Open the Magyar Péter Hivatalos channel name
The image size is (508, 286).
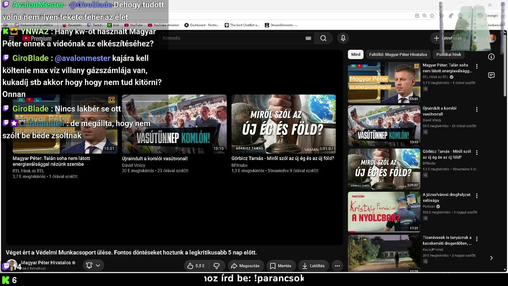46,263
